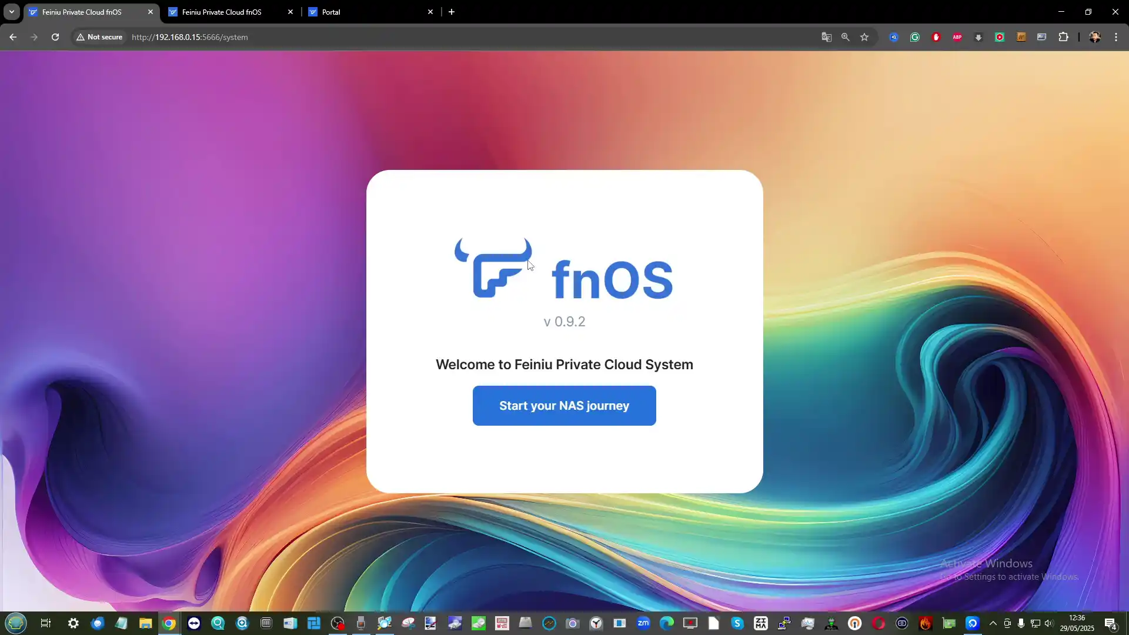Viewport: 1129px width, 635px height.
Task: Click the Not secure site info badge
Action: point(99,37)
